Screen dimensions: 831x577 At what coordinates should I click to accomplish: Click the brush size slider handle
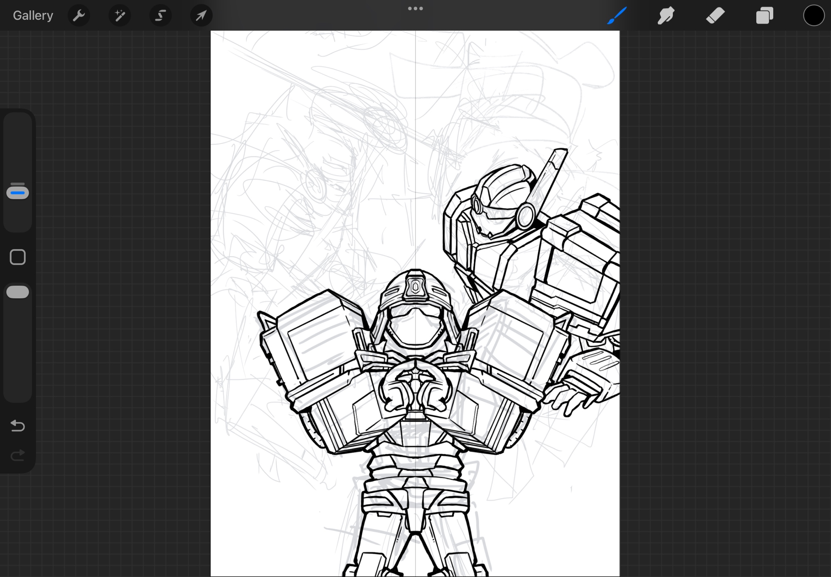[17, 192]
